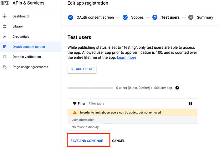Open the Filter icon on table
This screenshot has width=219, height=150.
coord(74,104)
